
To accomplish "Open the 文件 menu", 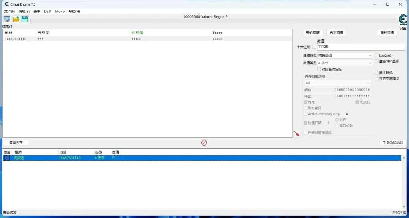I will point(9,11).
